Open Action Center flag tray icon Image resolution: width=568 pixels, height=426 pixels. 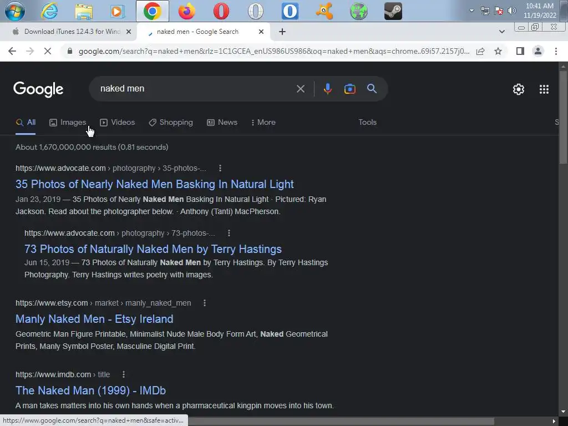tap(499, 11)
